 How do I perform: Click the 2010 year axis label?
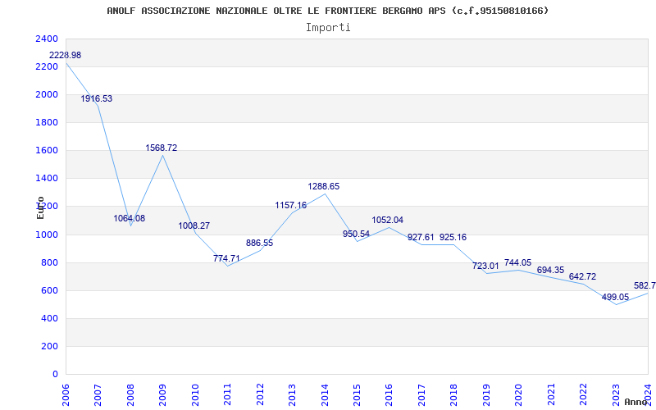click(x=195, y=395)
